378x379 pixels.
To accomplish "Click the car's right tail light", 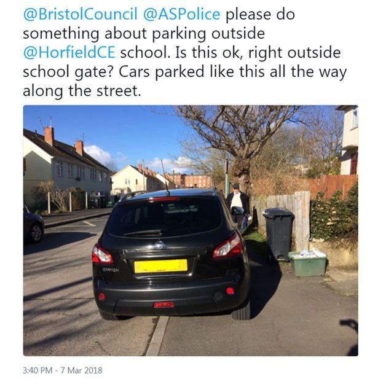I will (x=227, y=246).
